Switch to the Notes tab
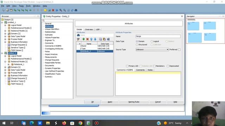The width and height of the screenshot is (225, 126). 150,70
